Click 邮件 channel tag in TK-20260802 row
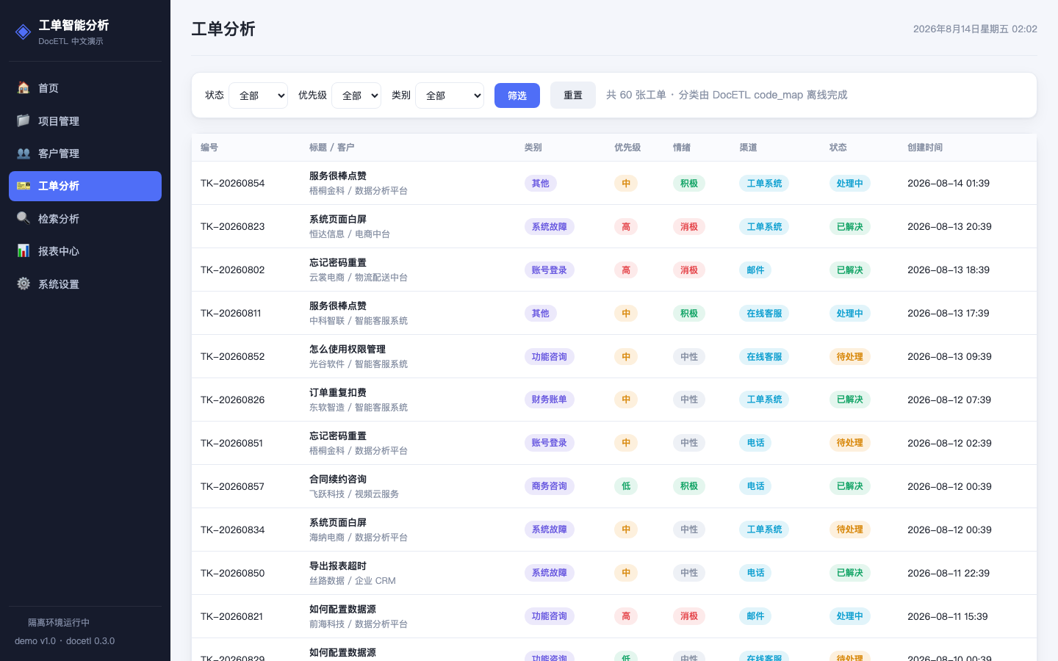Screen dimensions: 1058x661 tap(755, 270)
